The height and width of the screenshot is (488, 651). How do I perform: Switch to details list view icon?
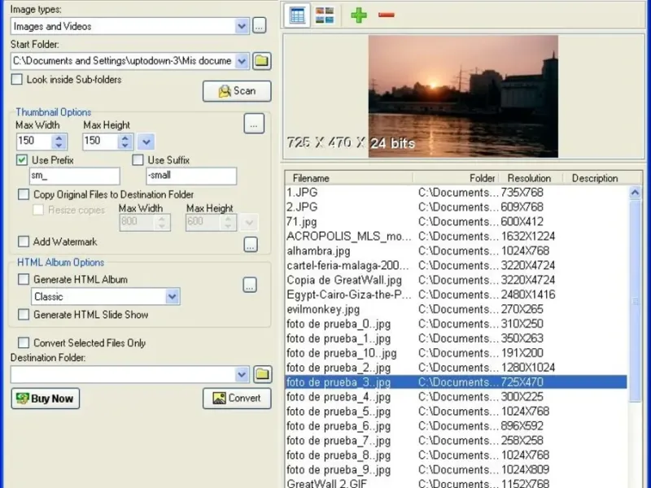[x=298, y=15]
